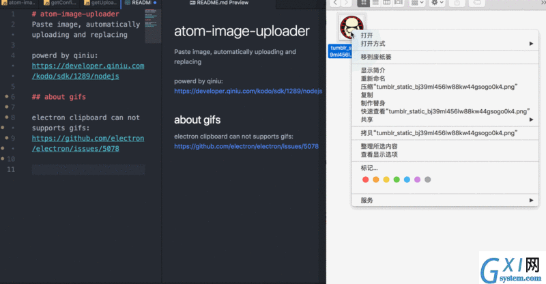Switch Finder to column view
This screenshot has height=284, width=546.
tap(386, 3)
